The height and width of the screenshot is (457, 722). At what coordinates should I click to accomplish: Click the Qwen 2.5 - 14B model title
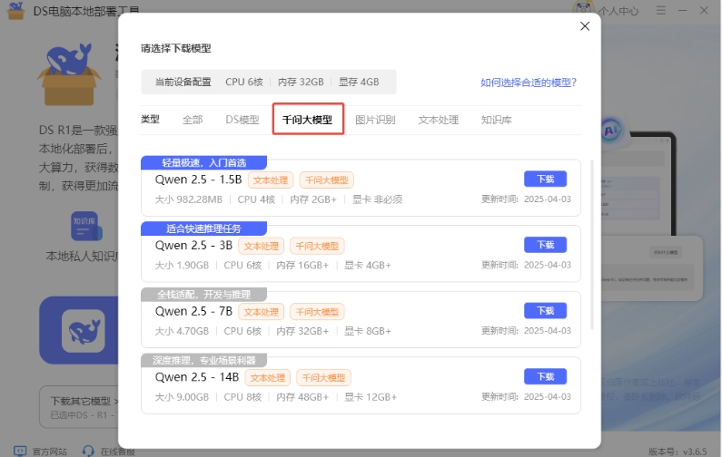pos(196,377)
